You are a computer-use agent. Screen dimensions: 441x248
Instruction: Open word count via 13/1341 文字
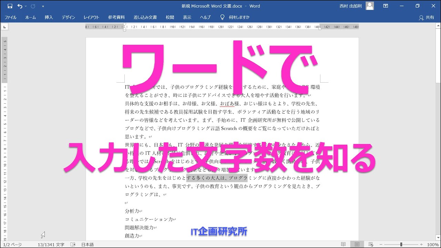tap(51, 245)
